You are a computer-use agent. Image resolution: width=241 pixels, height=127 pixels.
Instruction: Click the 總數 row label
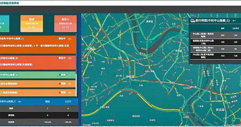[x=11, y=108]
